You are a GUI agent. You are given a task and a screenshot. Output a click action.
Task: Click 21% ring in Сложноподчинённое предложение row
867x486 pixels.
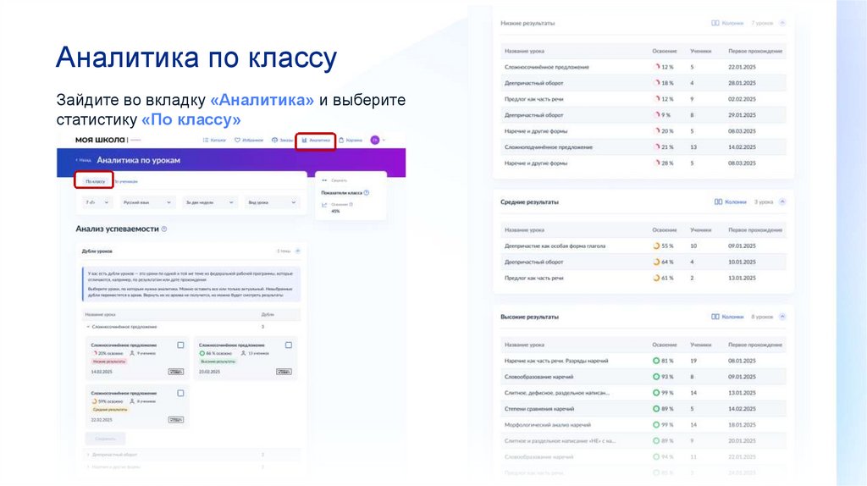[x=657, y=147]
